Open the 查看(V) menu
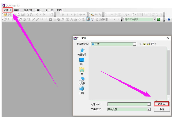The width and height of the screenshot is (174, 117). (x=28, y=10)
